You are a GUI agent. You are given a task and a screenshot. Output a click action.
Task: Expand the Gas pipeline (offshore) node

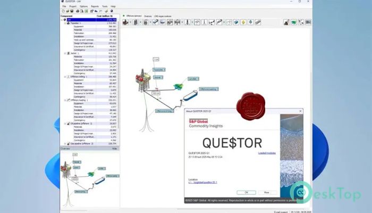click(65, 143)
